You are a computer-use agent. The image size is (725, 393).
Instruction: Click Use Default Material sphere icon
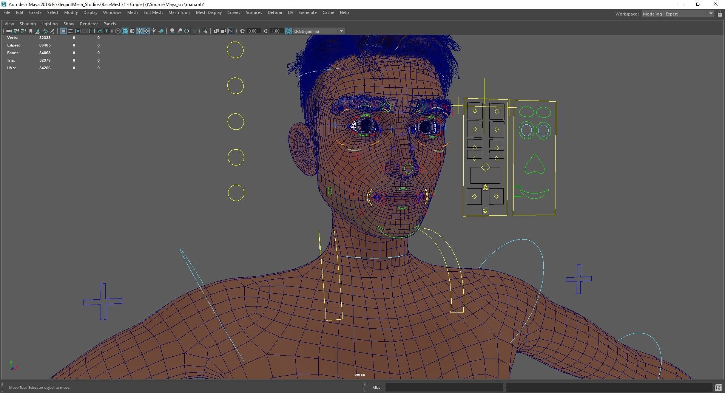coord(132,31)
